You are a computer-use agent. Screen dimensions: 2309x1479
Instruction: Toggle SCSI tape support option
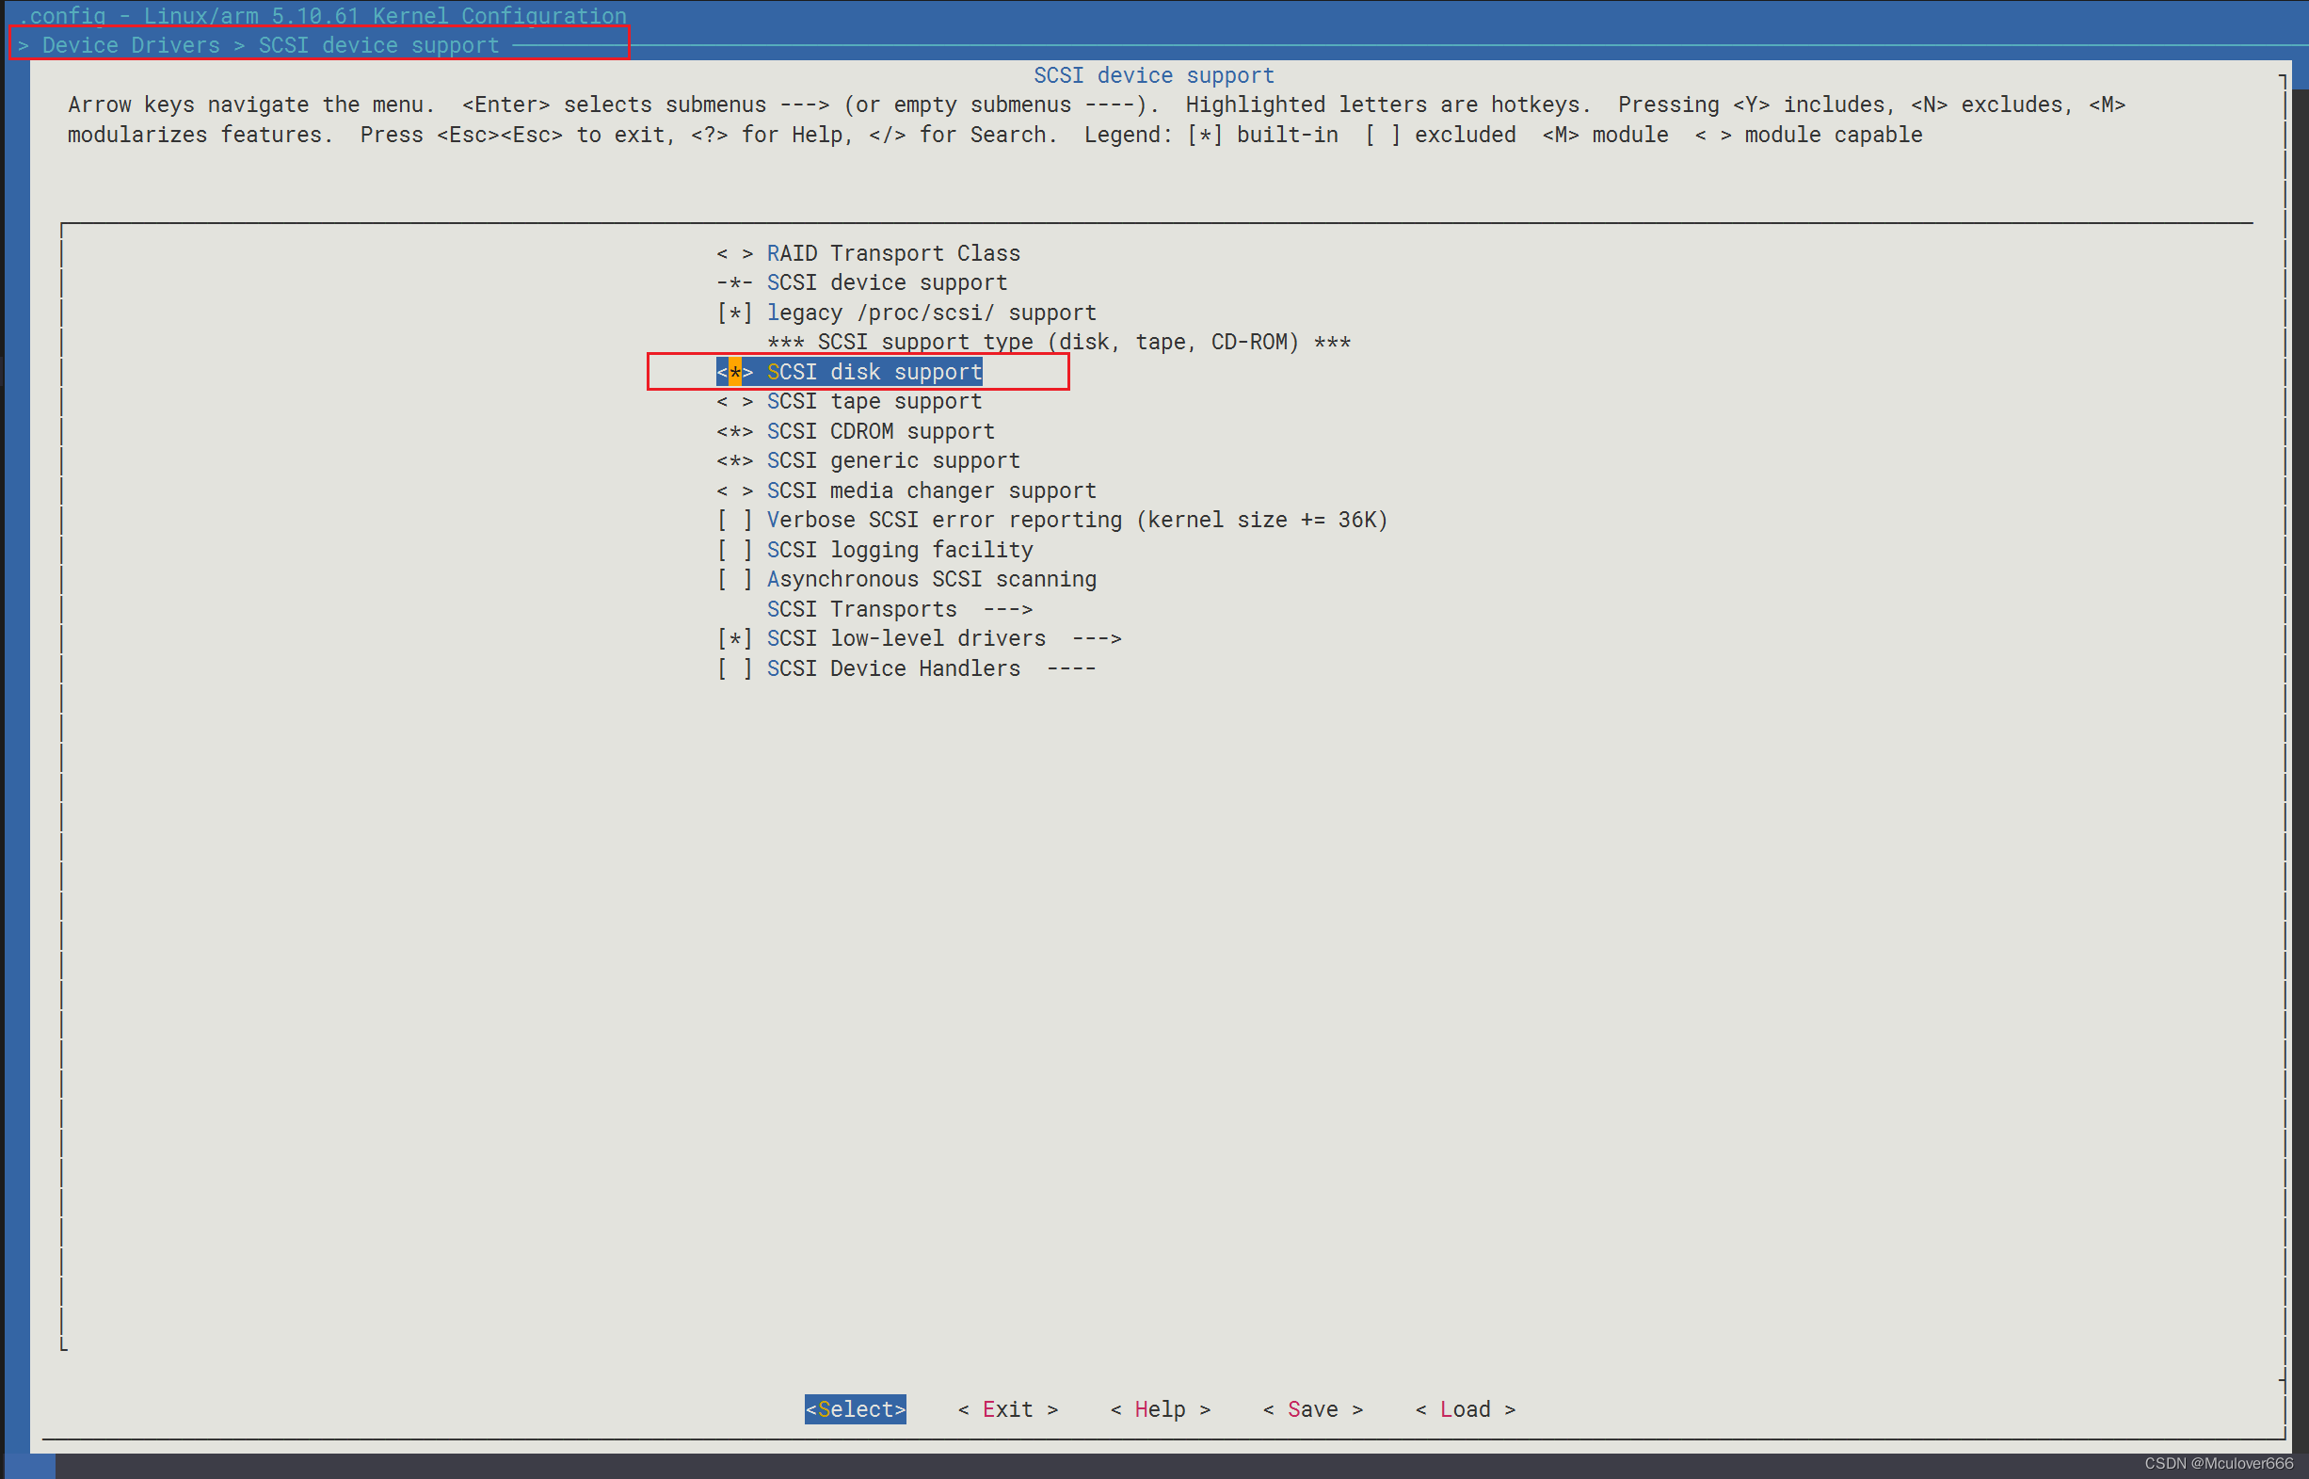pyautogui.click(x=873, y=401)
